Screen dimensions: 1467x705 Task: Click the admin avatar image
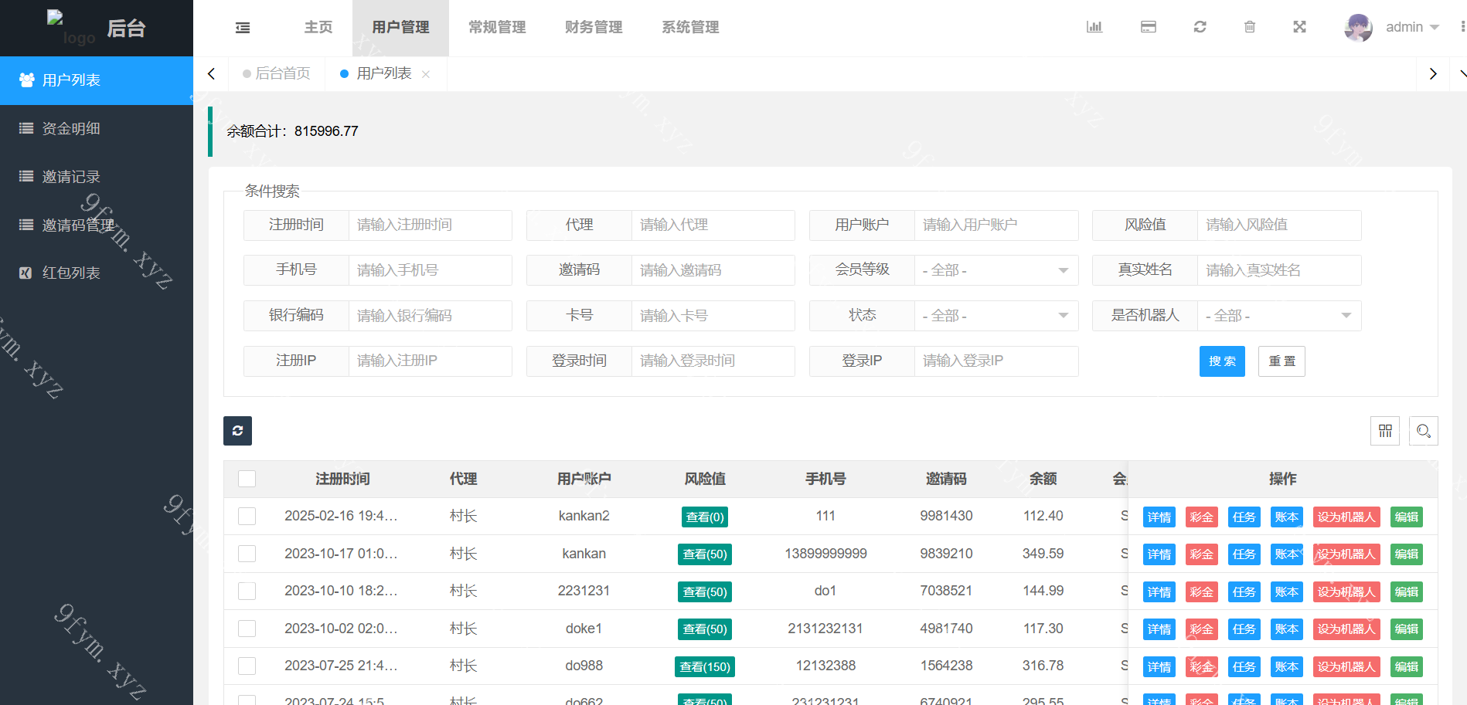pyautogui.click(x=1358, y=27)
